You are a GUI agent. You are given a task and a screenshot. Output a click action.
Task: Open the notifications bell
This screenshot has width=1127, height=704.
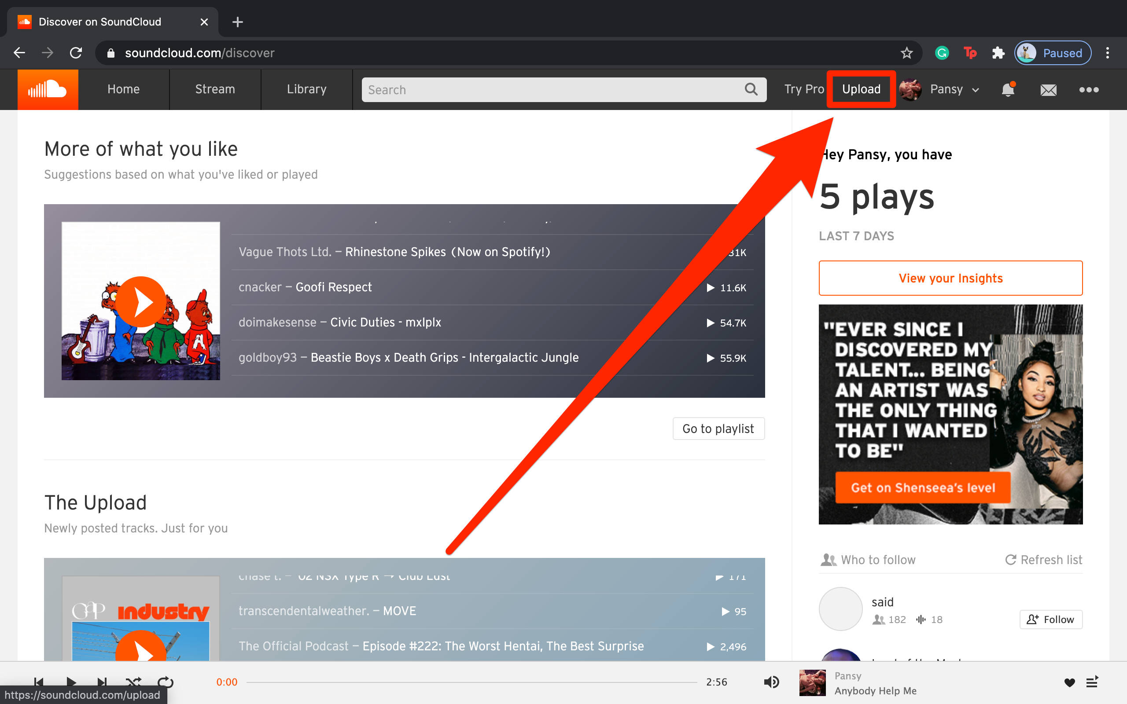tap(1007, 89)
